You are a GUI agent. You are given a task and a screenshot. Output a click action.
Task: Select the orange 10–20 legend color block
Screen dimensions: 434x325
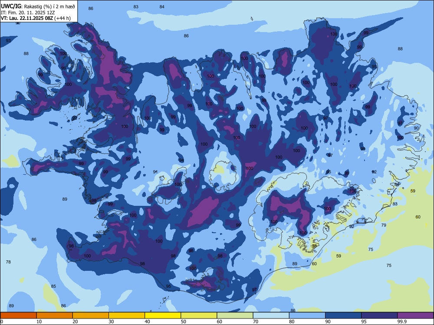pyautogui.click(x=55, y=315)
